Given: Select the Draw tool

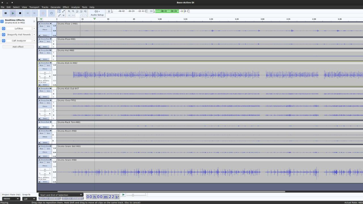Looking at the screenshot, I should pos(59,15).
